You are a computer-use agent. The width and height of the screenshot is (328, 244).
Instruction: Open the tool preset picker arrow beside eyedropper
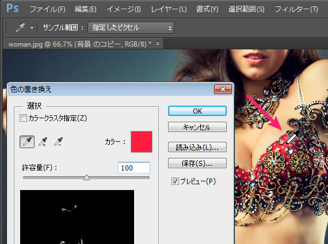(32, 28)
